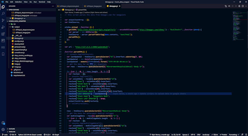Viewport: 248px width, 136px height.
Task: Click the open changes icon in editor toolbar
Action: point(226,6)
